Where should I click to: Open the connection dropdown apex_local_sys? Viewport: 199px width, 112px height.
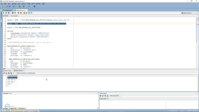tap(189, 13)
